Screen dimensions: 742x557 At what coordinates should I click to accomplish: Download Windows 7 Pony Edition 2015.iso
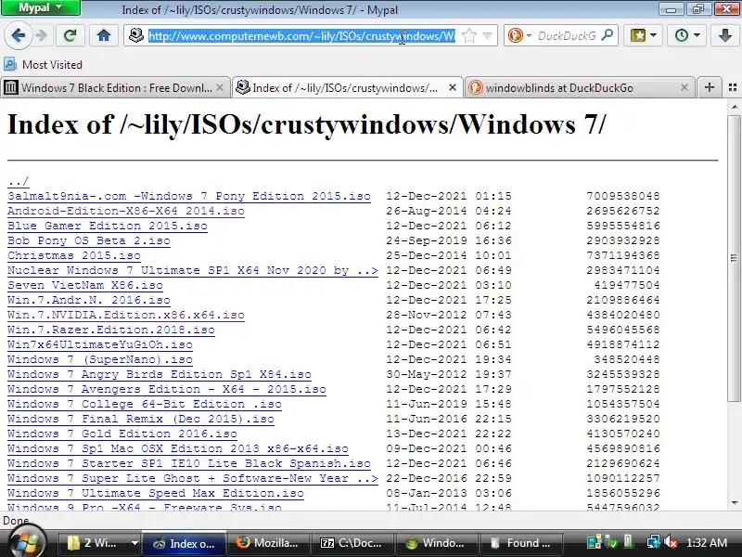pos(189,196)
